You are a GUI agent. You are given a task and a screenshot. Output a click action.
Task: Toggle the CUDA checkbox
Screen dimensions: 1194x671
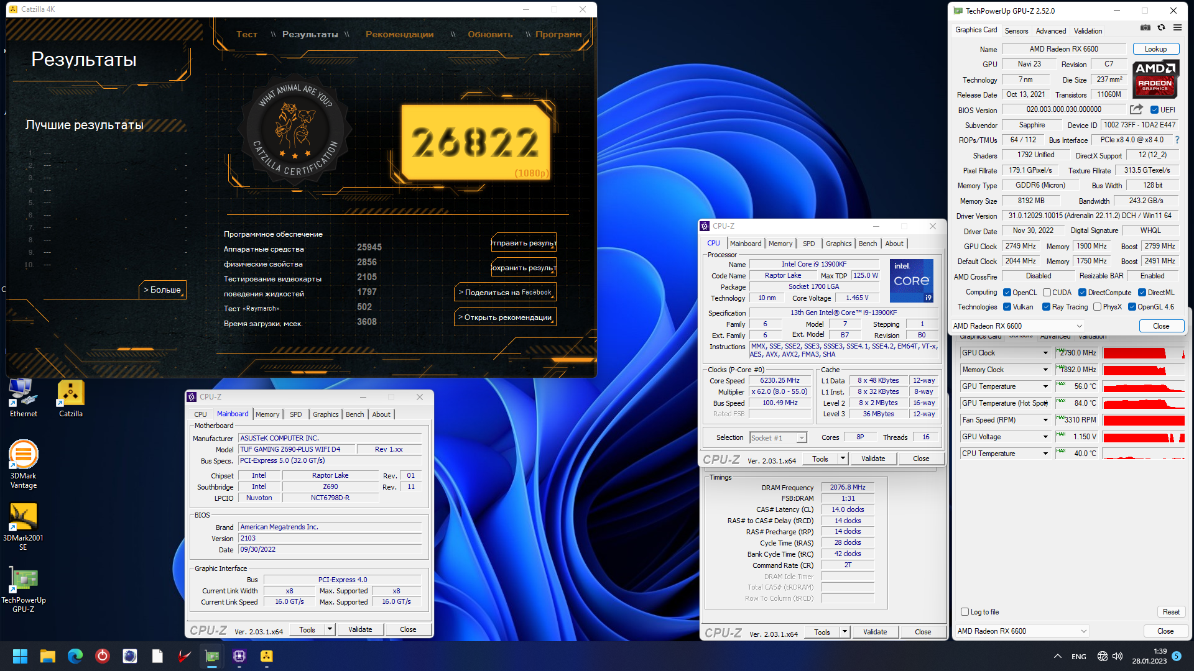pos(1047,293)
